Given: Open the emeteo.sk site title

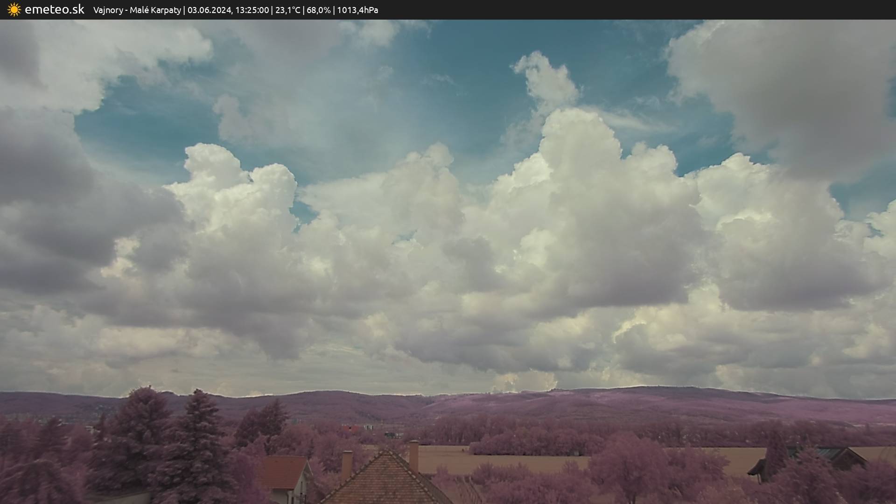Looking at the screenshot, I should (x=54, y=9).
